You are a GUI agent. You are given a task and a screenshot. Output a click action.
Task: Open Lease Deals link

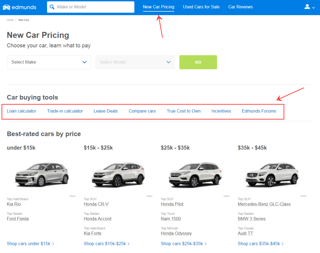tap(106, 111)
